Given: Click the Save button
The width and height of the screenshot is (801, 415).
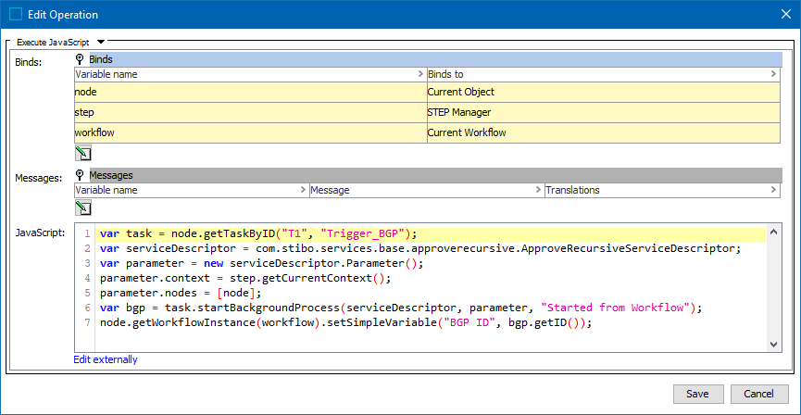Looking at the screenshot, I should coord(697,394).
